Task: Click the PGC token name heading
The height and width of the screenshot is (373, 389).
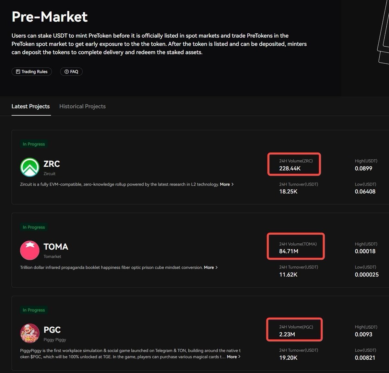Action: (x=52, y=330)
